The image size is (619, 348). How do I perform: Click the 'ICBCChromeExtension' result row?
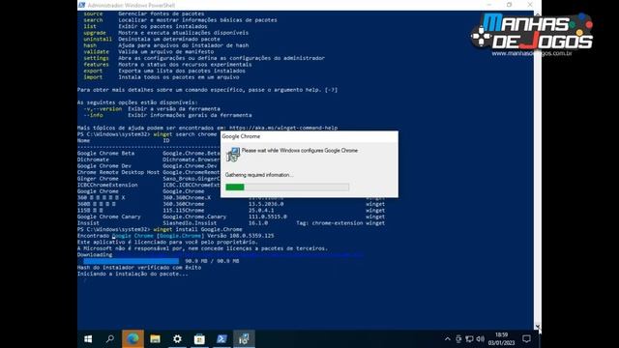(148, 185)
